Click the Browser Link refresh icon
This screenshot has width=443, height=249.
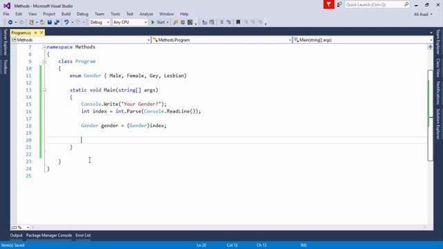coord(183,22)
